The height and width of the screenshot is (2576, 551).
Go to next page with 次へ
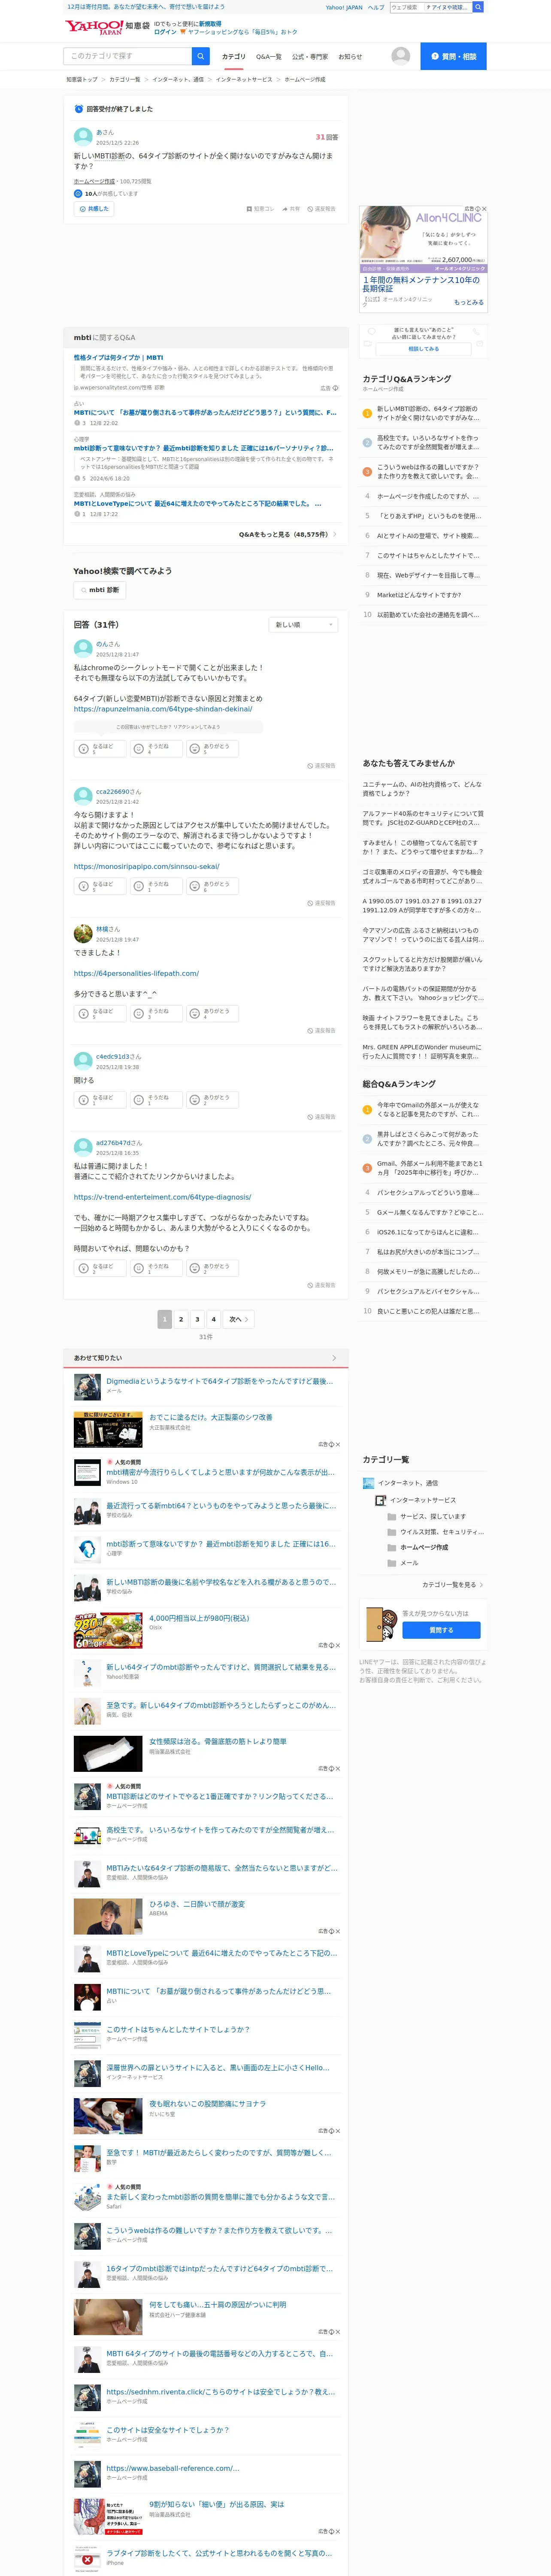tap(238, 1320)
